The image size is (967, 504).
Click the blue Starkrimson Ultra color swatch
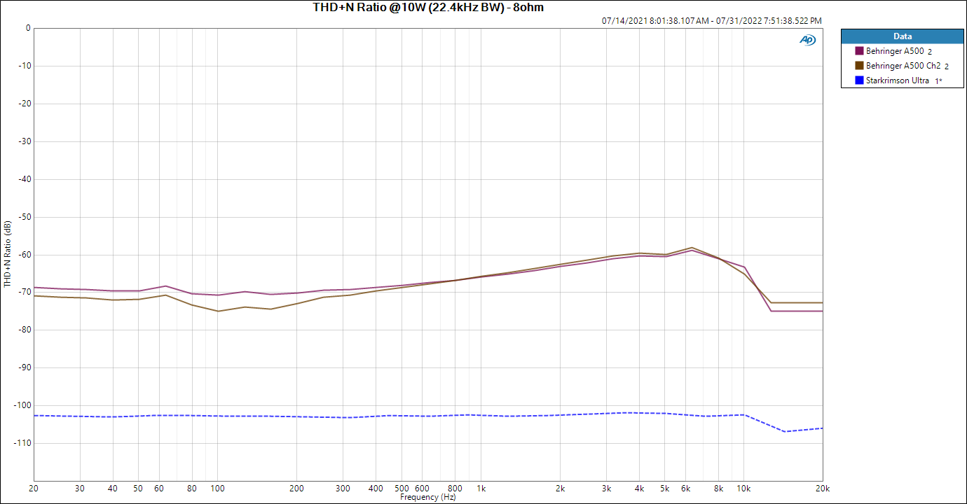(x=859, y=80)
